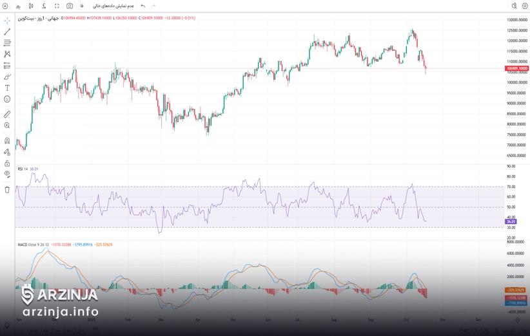This screenshot has height=336, width=530.
Task: Select the trend line drawing tool
Action: pyautogui.click(x=7, y=32)
